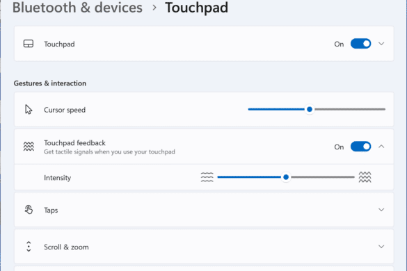The width and height of the screenshot is (407, 271).
Task: Click the low intensity waves icon
Action: 207,177
